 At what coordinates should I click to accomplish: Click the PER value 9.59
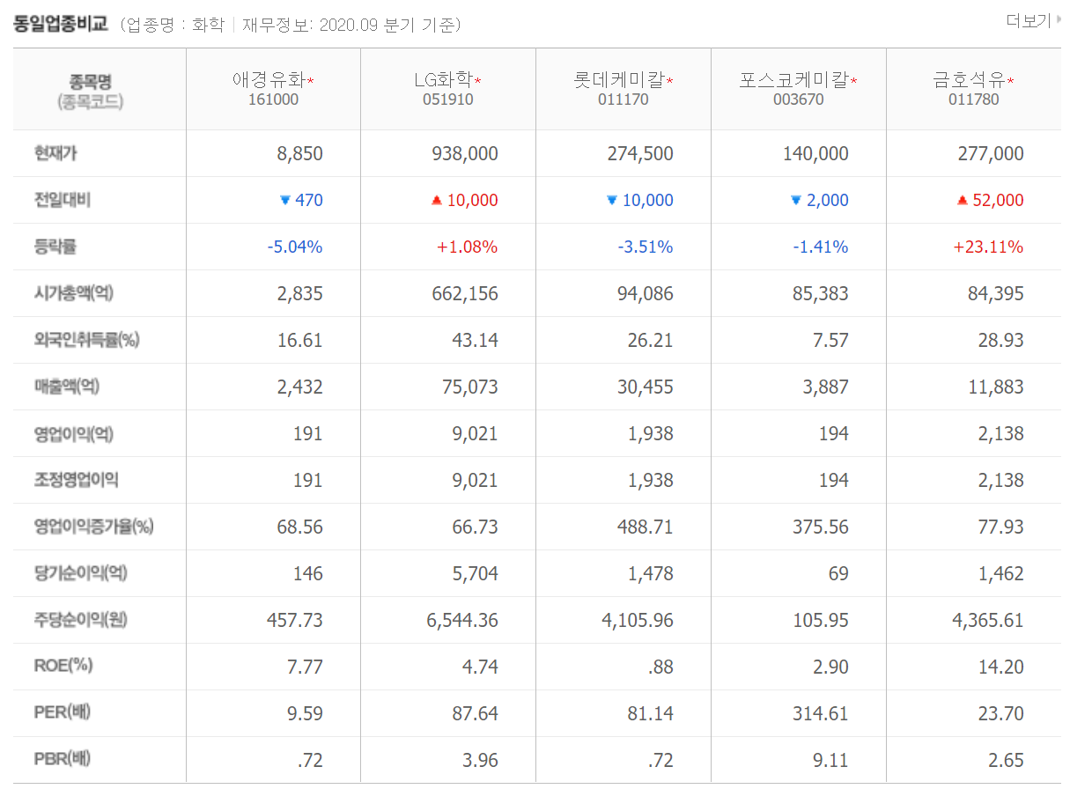click(305, 713)
